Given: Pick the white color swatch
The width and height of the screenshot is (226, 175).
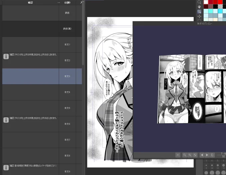Looking at the screenshot, I should [206, 2].
